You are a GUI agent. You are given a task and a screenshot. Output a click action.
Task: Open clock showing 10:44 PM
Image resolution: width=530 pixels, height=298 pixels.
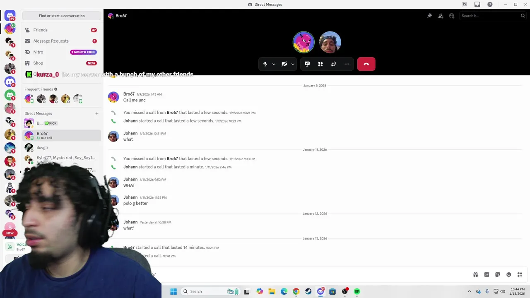[518, 291]
